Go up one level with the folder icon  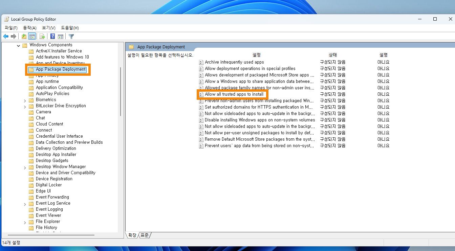coord(24,37)
